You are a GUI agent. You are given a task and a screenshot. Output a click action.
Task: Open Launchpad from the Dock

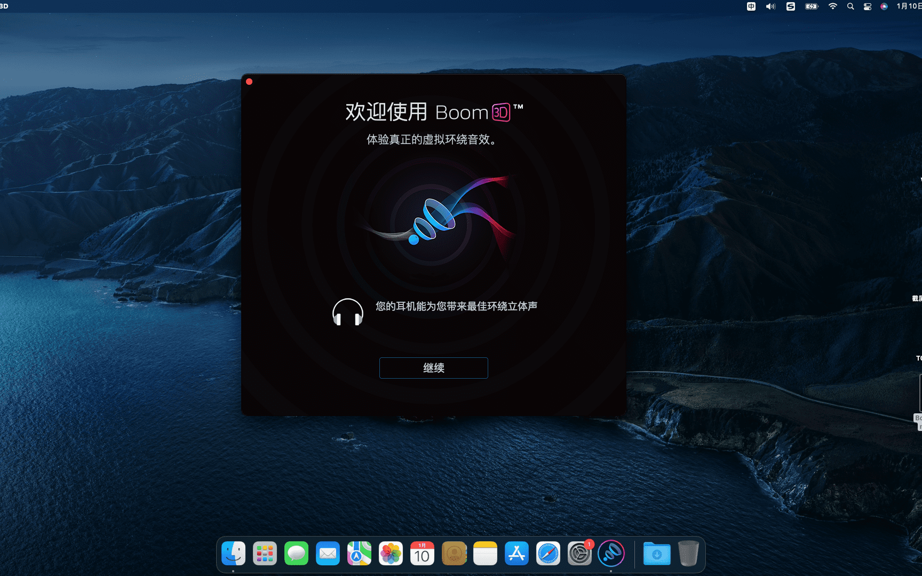pos(265,554)
